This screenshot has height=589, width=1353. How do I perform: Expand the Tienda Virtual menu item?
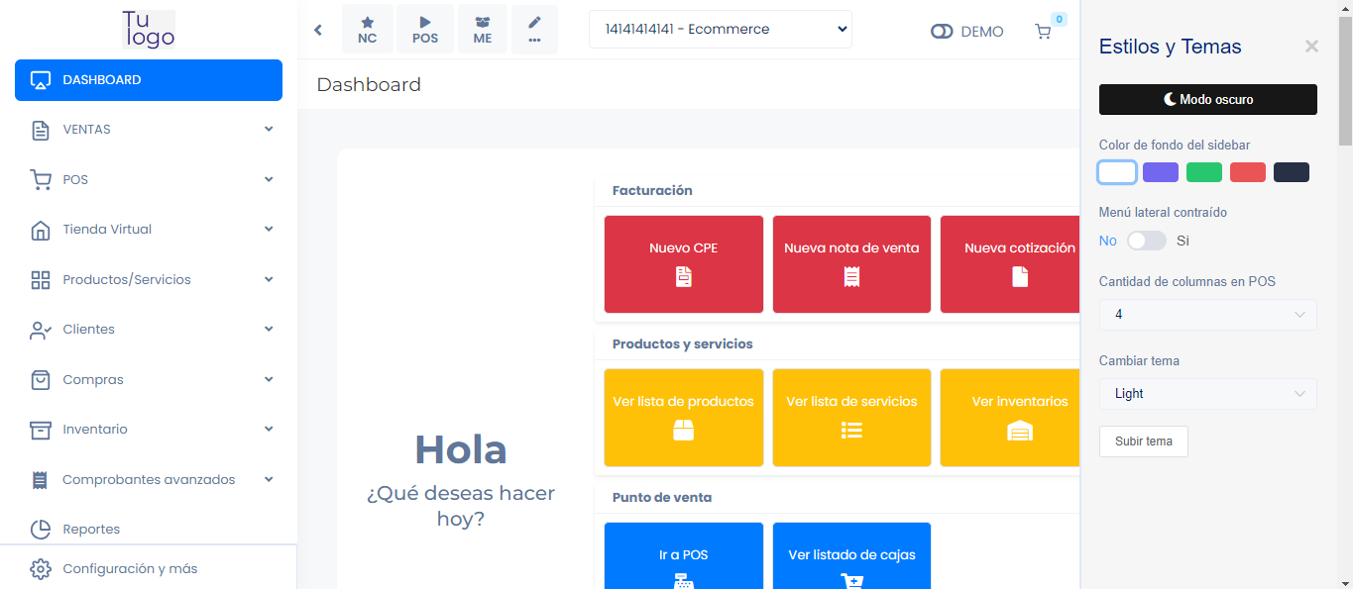[149, 230]
